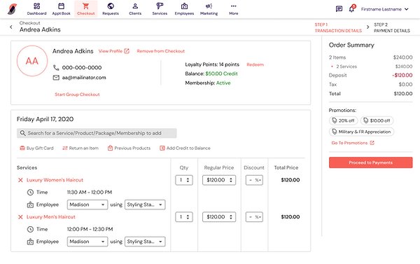The height and width of the screenshot is (264, 420).
Task: Click Start Group Checkout
Action: click(77, 95)
